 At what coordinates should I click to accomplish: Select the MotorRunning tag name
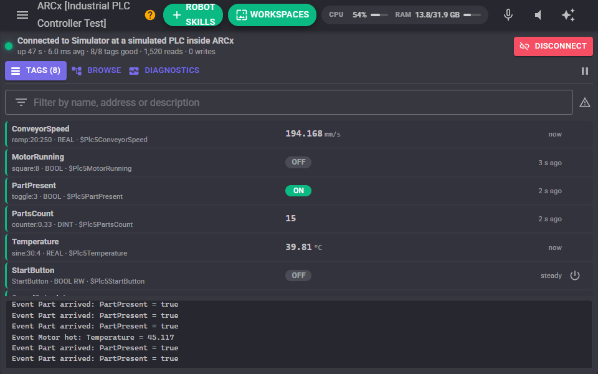click(x=38, y=157)
